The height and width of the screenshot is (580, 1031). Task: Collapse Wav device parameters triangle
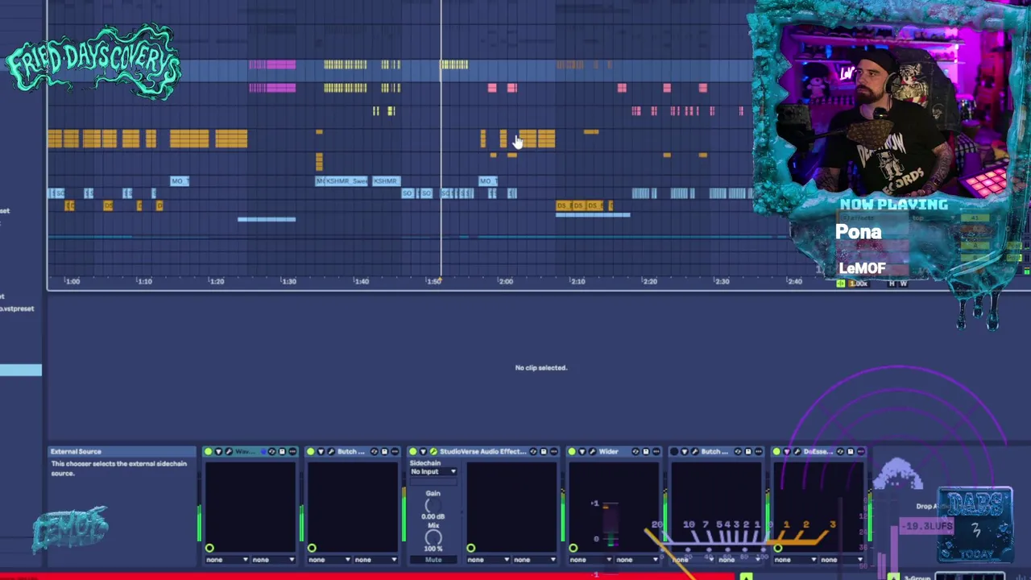pos(218,452)
